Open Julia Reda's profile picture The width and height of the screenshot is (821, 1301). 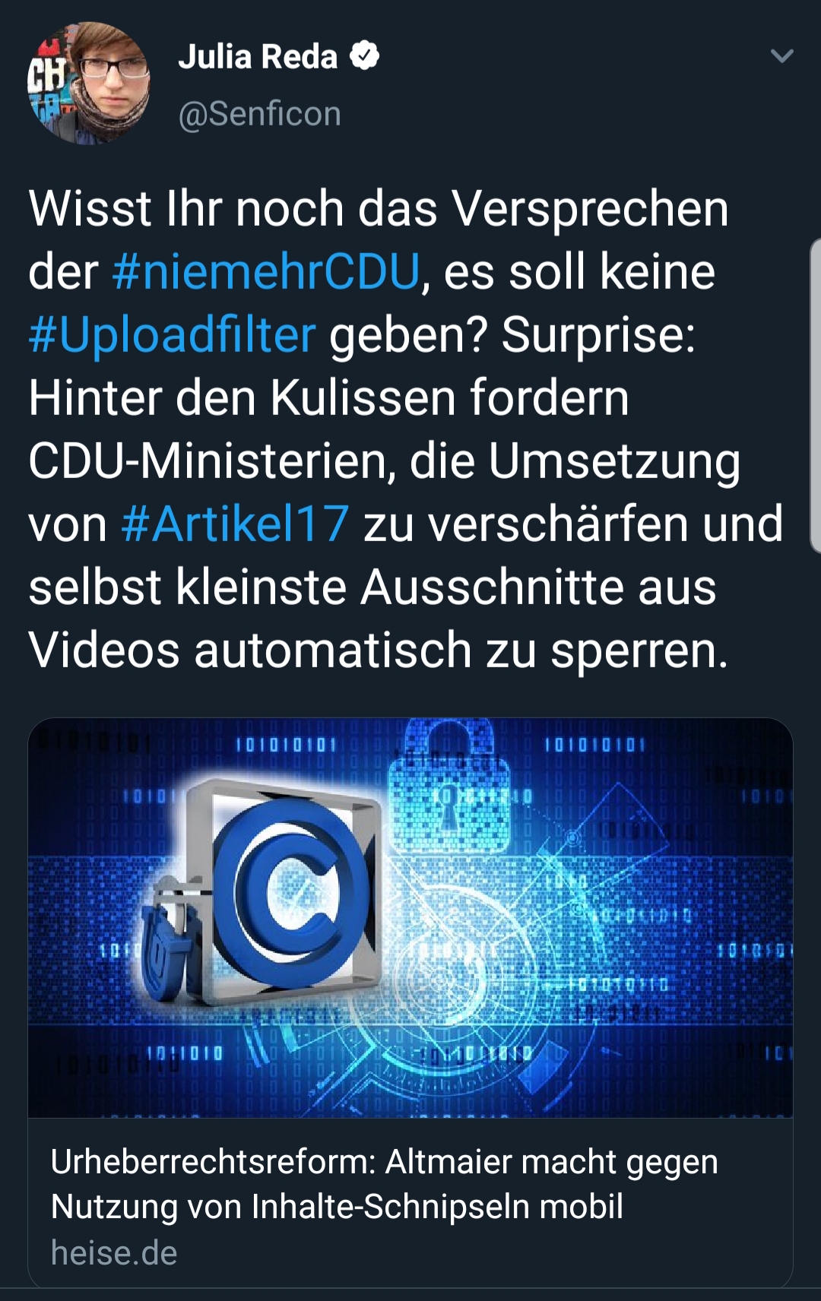pyautogui.click(x=89, y=83)
